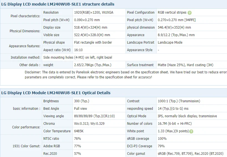
Task: Click the White point value 1.33 (Max.)
Action: point(173,131)
